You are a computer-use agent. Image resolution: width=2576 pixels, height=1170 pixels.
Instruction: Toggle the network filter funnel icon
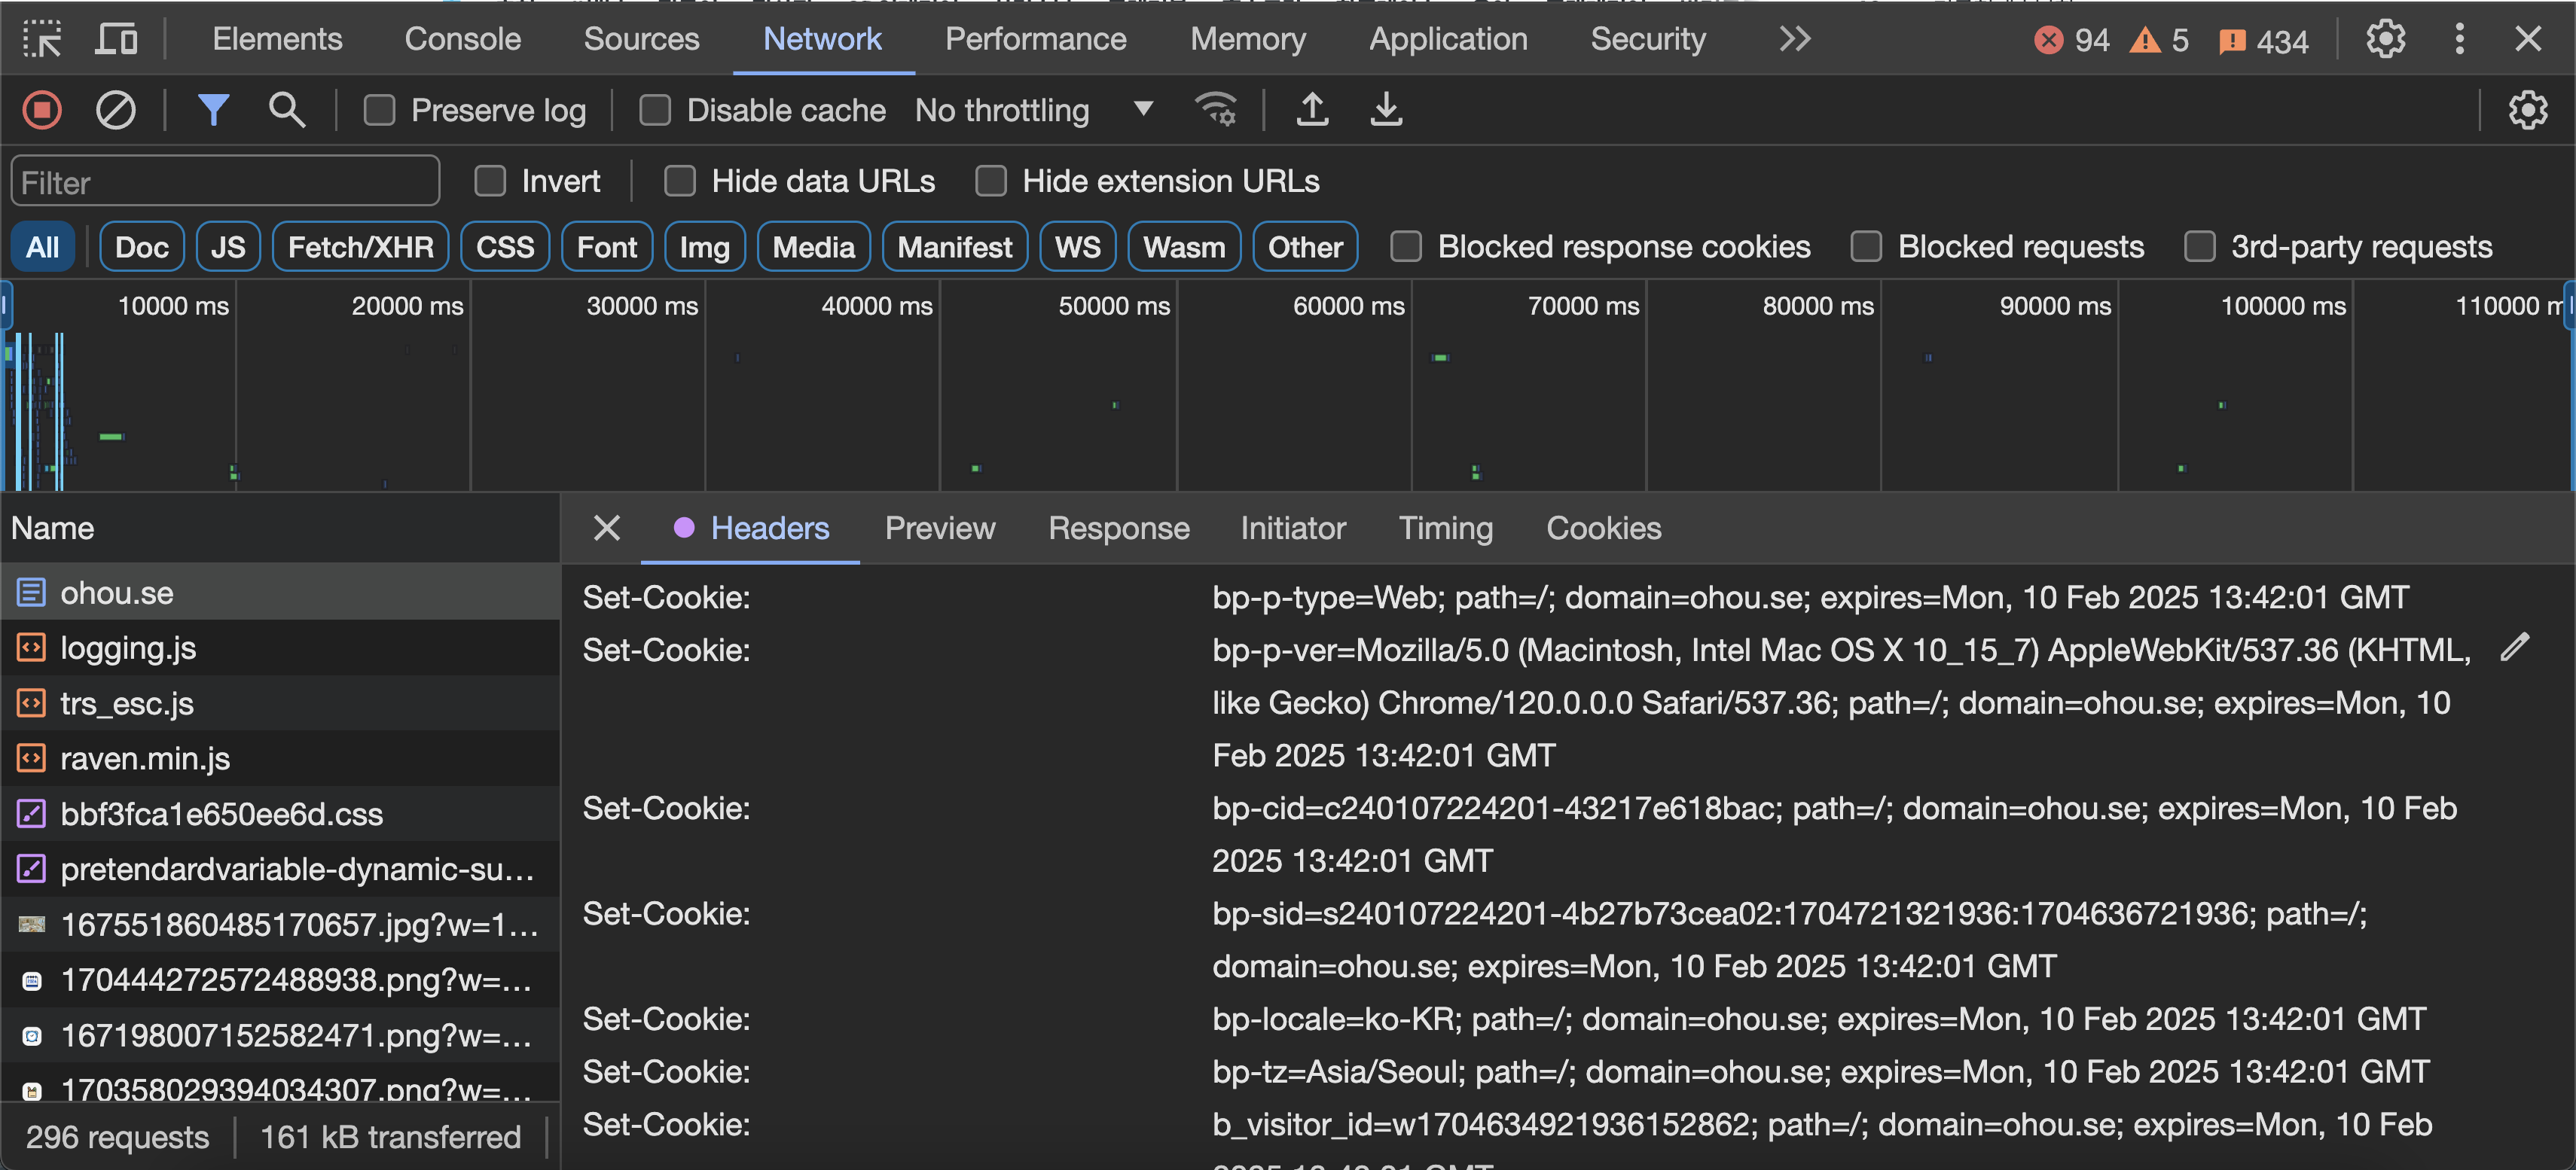click(213, 110)
